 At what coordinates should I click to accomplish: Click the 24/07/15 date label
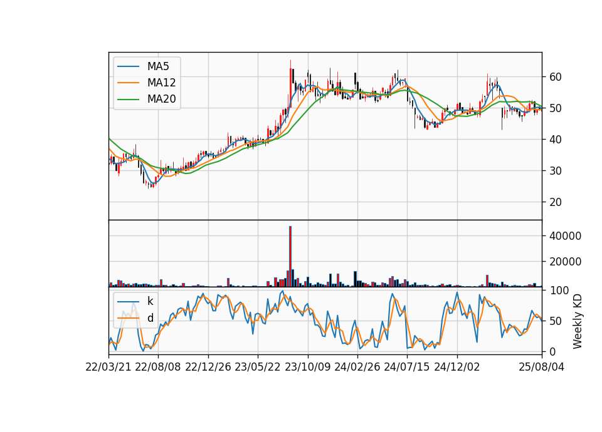click(x=407, y=367)
